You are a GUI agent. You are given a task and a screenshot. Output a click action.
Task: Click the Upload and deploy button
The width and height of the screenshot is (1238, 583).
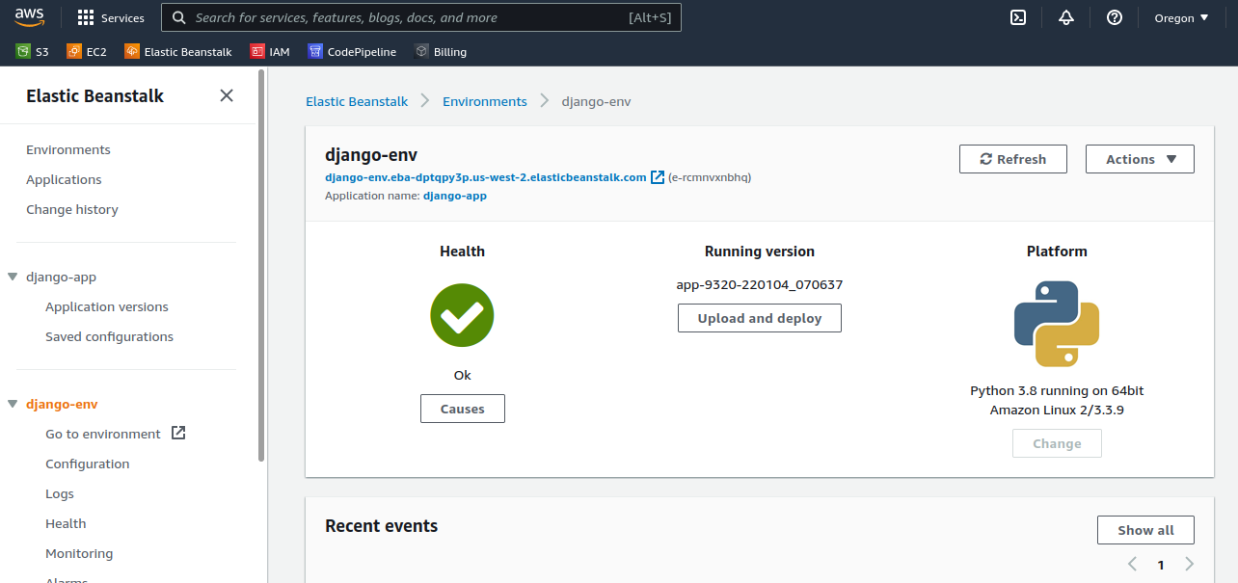(x=759, y=317)
